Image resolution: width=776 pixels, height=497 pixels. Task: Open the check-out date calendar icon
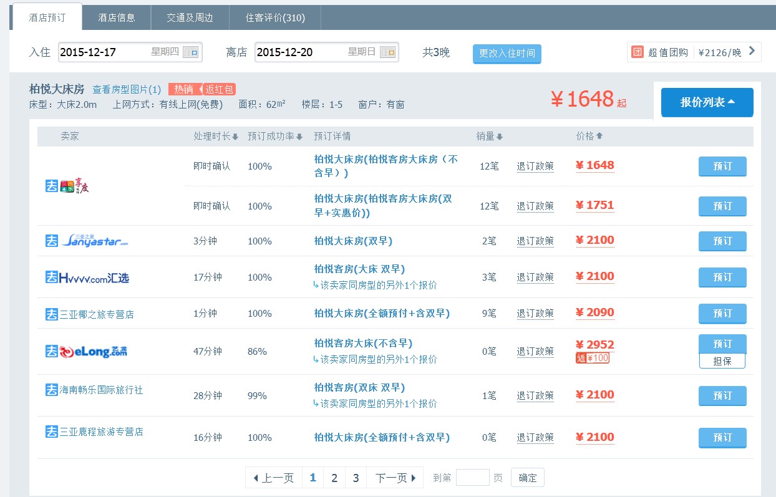pos(387,52)
